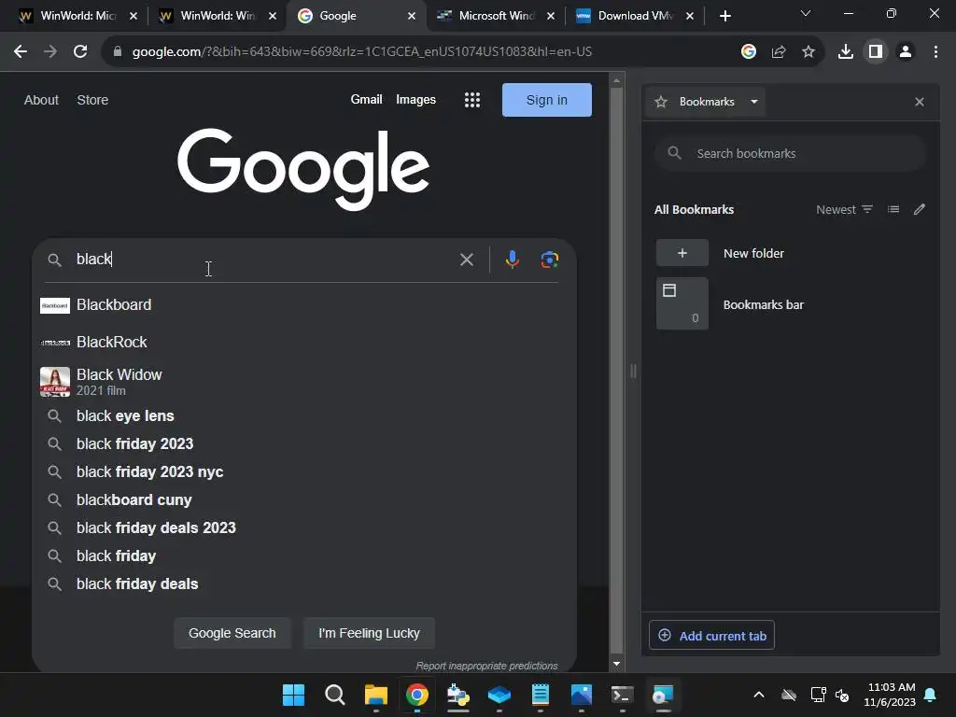The height and width of the screenshot is (717, 956).
Task: Click the Search bookmarks field
Action: (x=790, y=154)
